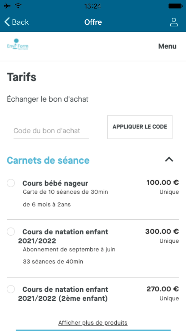
Task: Tap the 13:24 time display
Action: click(93, 6)
